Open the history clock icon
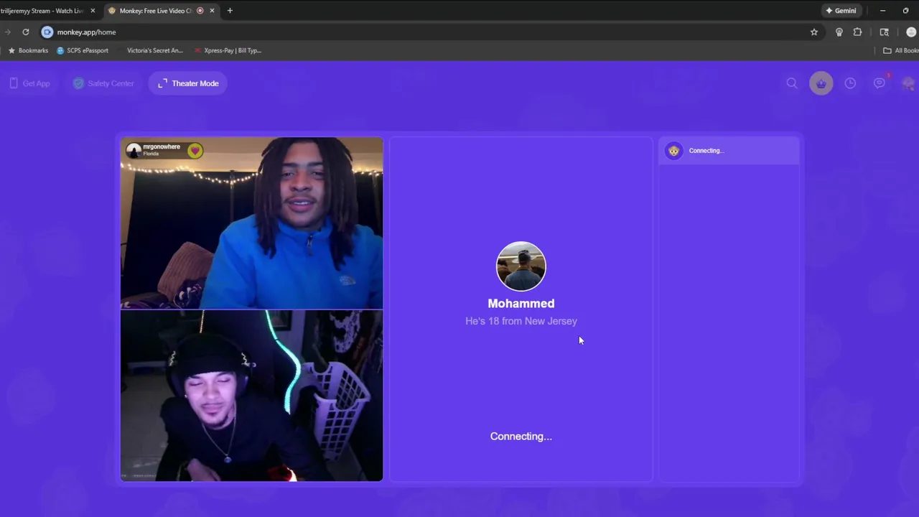 850,83
